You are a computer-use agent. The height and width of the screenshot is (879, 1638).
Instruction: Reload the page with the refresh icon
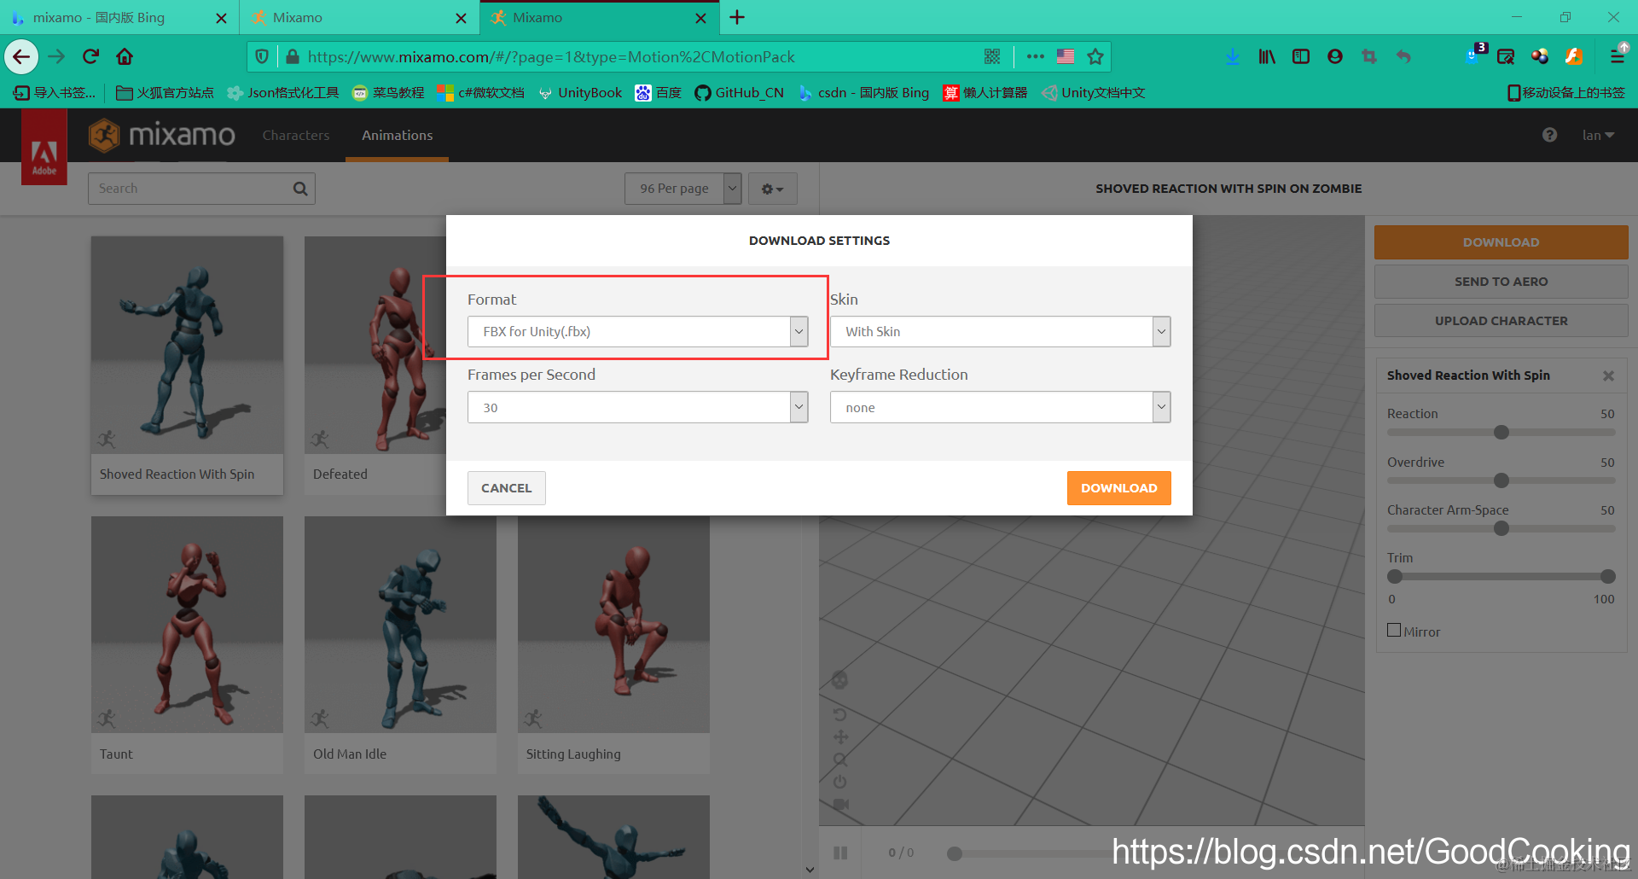(x=90, y=57)
